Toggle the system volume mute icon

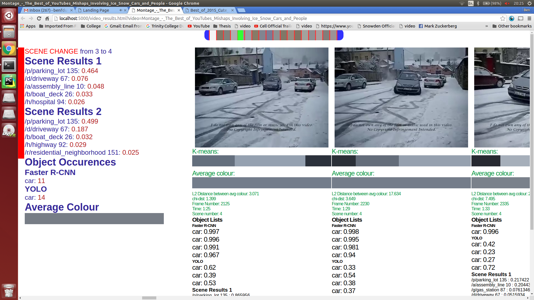[x=507, y=3]
